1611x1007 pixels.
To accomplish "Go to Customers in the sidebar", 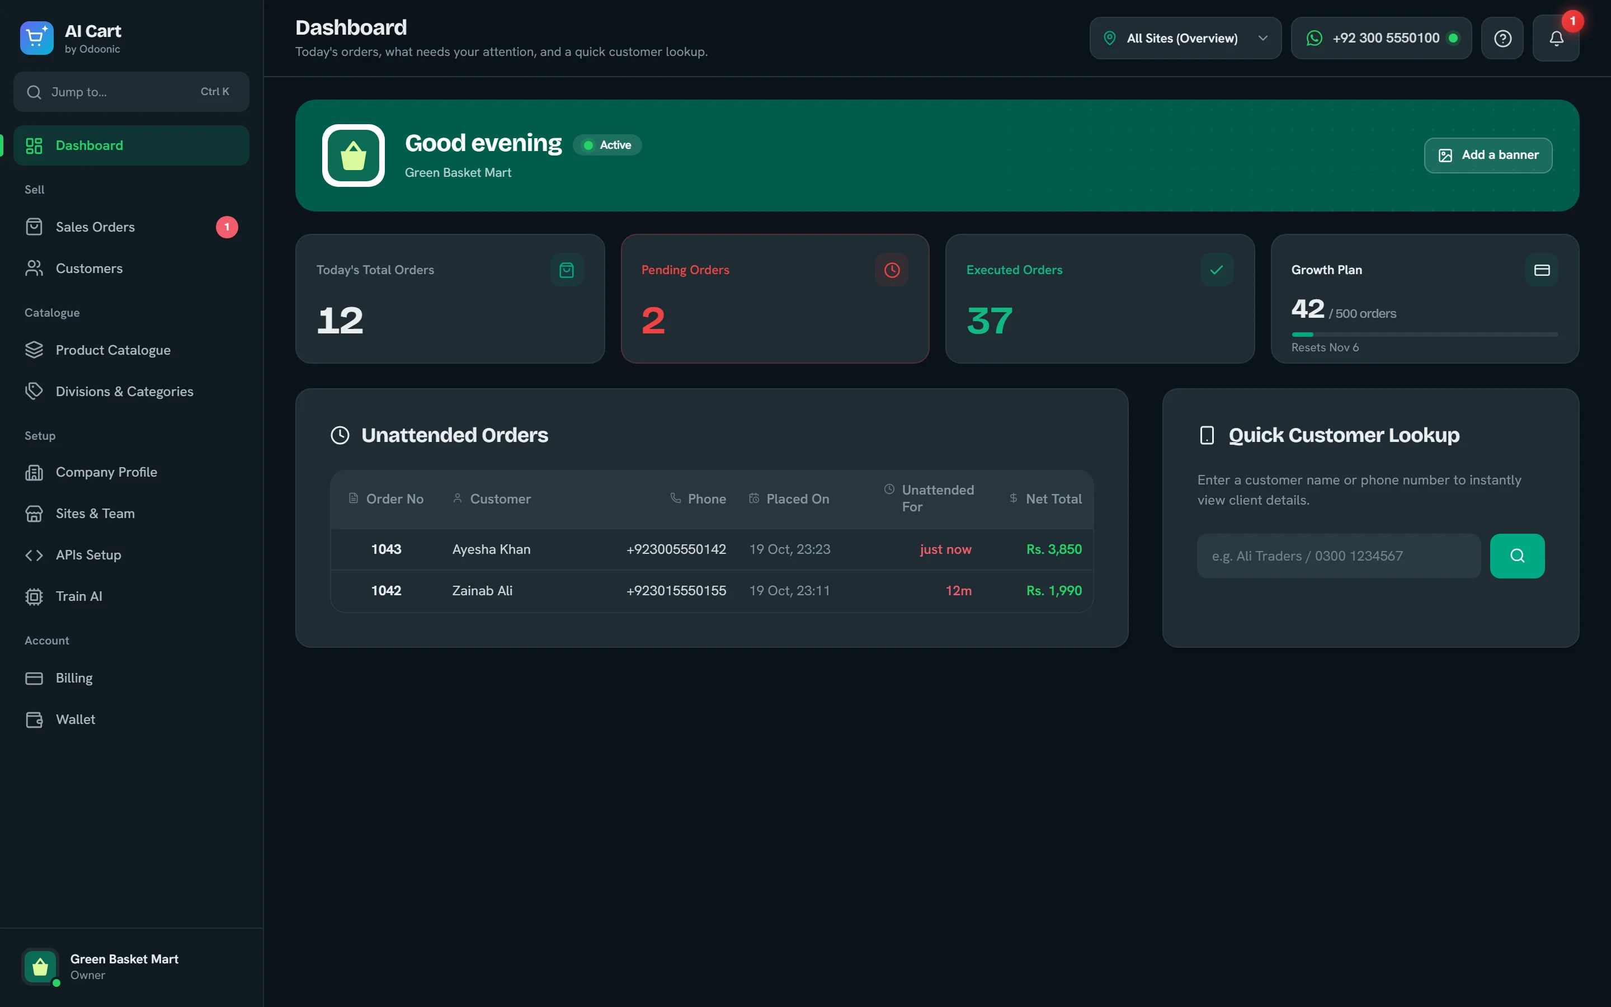I will point(131,269).
